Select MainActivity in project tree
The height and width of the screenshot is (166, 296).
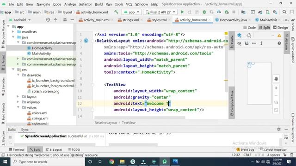pos(41,53)
